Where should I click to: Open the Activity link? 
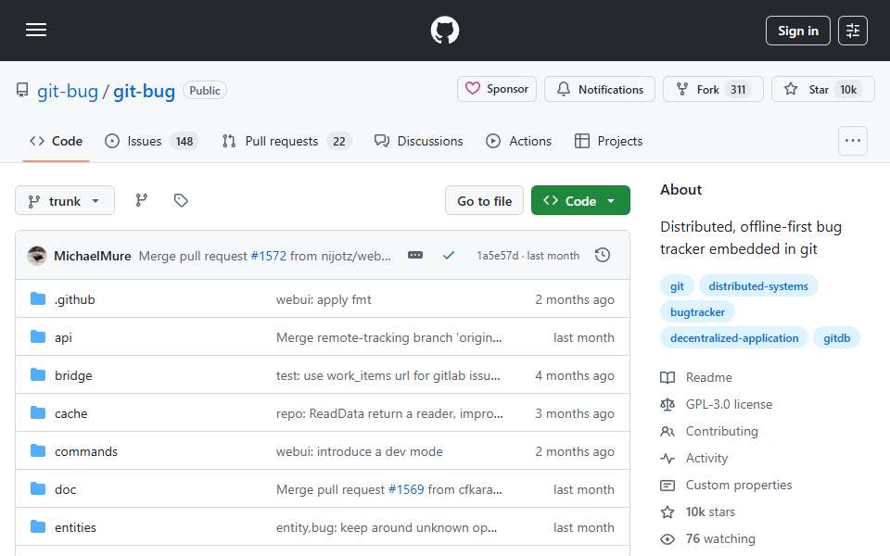tap(694, 458)
